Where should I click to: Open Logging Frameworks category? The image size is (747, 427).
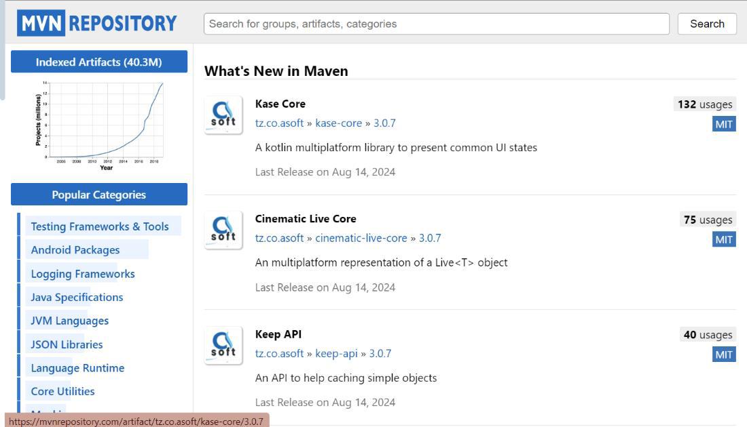pos(83,273)
